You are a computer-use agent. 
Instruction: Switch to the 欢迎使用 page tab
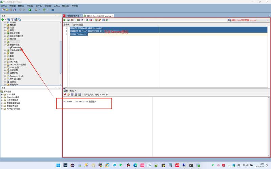pos(72,16)
